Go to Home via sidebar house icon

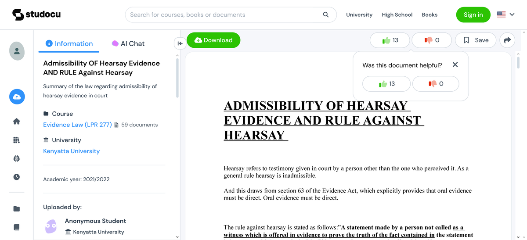point(17,122)
